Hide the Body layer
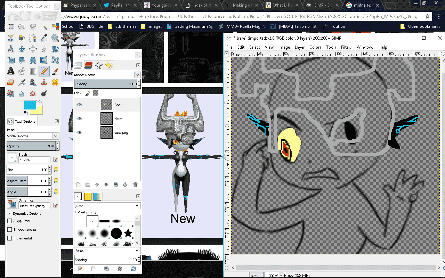The height and width of the screenshot is (278, 445). pyautogui.click(x=80, y=105)
